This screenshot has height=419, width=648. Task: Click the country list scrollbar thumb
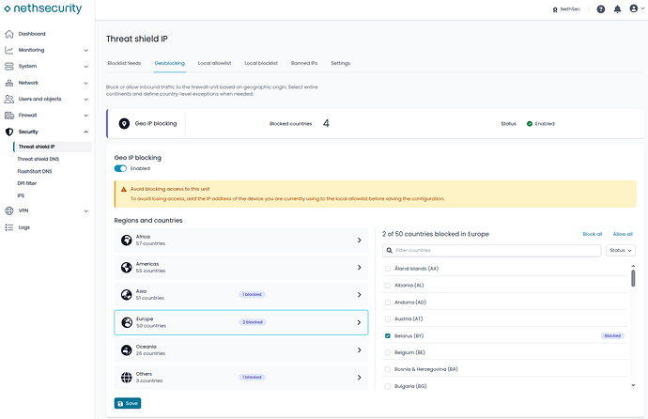point(633,278)
